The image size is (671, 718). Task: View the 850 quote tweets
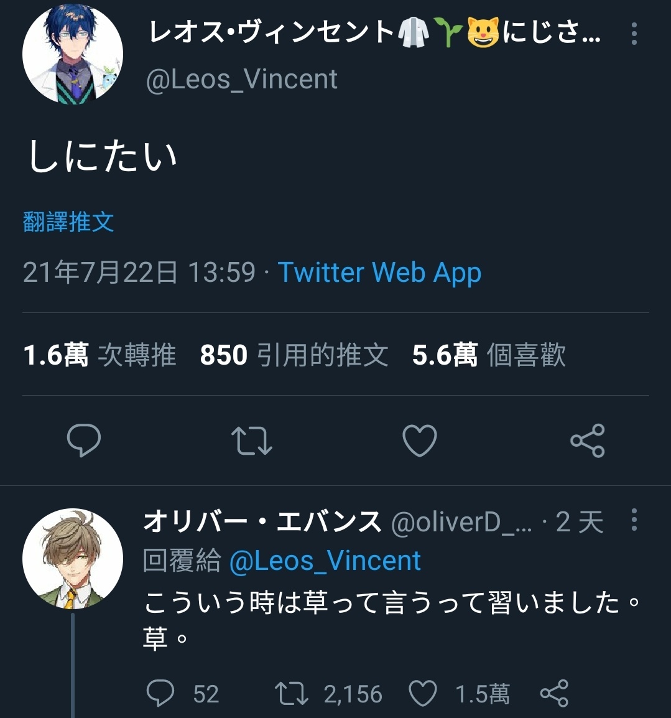coord(294,355)
